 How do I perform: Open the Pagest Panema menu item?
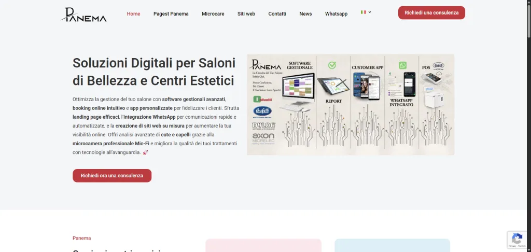pyautogui.click(x=171, y=13)
